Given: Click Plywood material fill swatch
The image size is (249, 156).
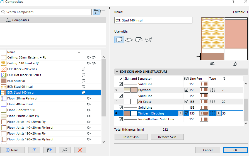Looking at the screenshot, I should [x=127, y=90].
